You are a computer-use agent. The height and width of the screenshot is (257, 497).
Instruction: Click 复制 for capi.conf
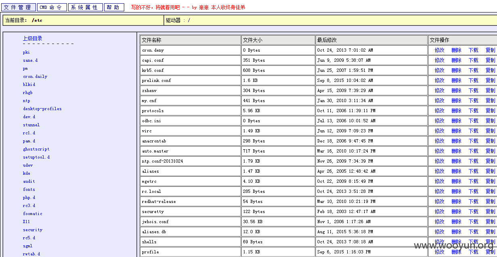coord(490,60)
